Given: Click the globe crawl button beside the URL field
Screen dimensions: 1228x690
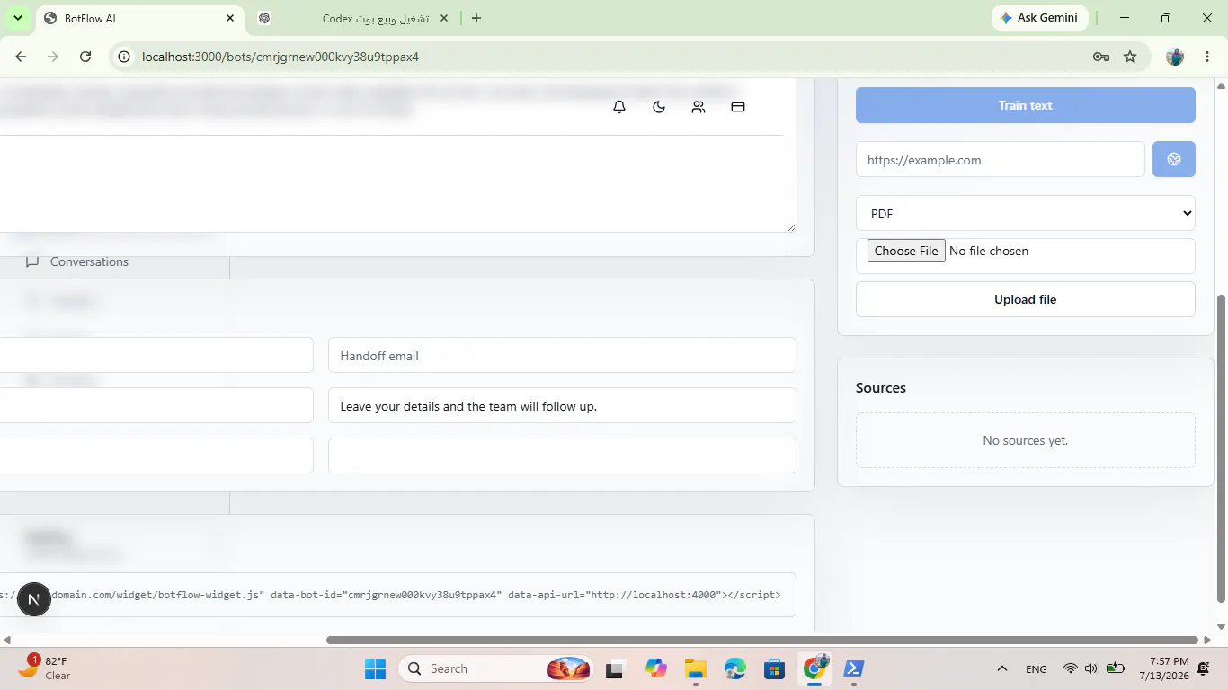Looking at the screenshot, I should click(x=1174, y=159).
